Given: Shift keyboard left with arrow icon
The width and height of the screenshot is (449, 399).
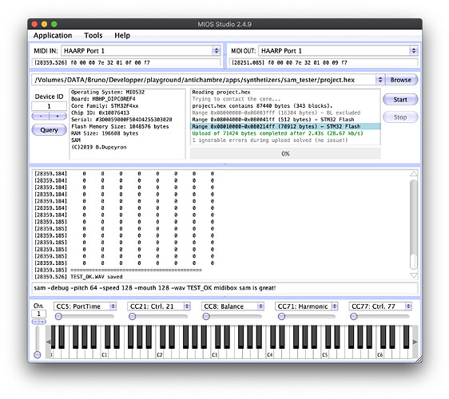Looking at the screenshot, I should pyautogui.click(x=48, y=342).
